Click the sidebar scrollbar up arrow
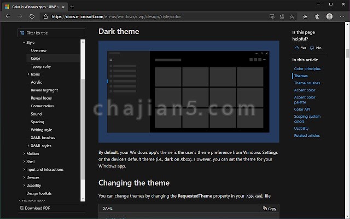 click(83, 42)
